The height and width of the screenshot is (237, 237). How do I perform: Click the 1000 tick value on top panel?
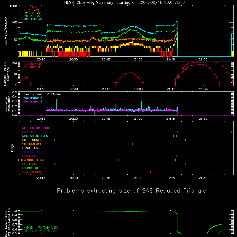coord(13,6)
